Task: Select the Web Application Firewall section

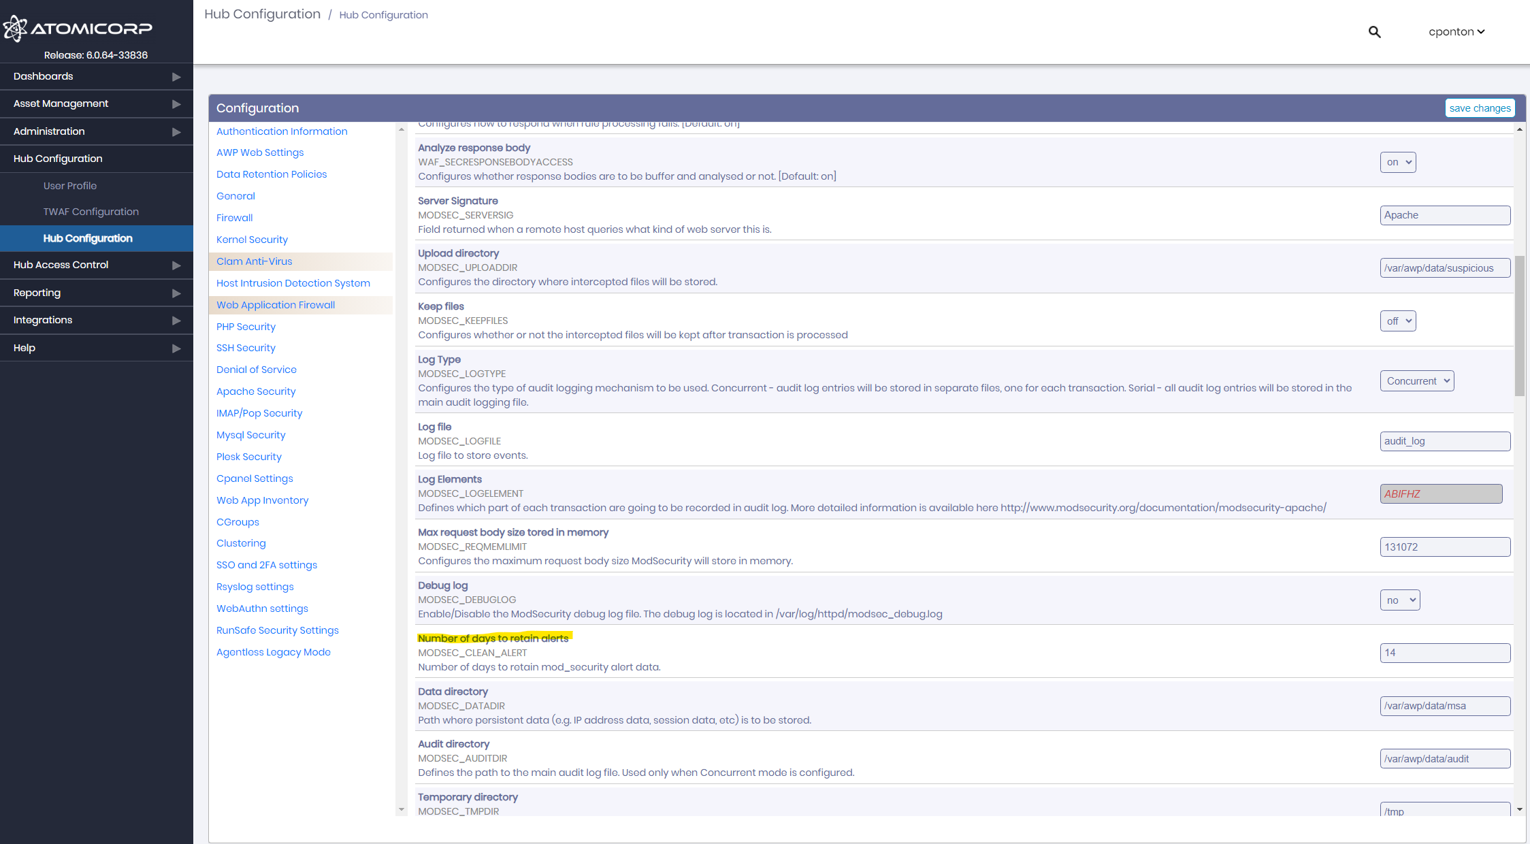Action: 275,304
